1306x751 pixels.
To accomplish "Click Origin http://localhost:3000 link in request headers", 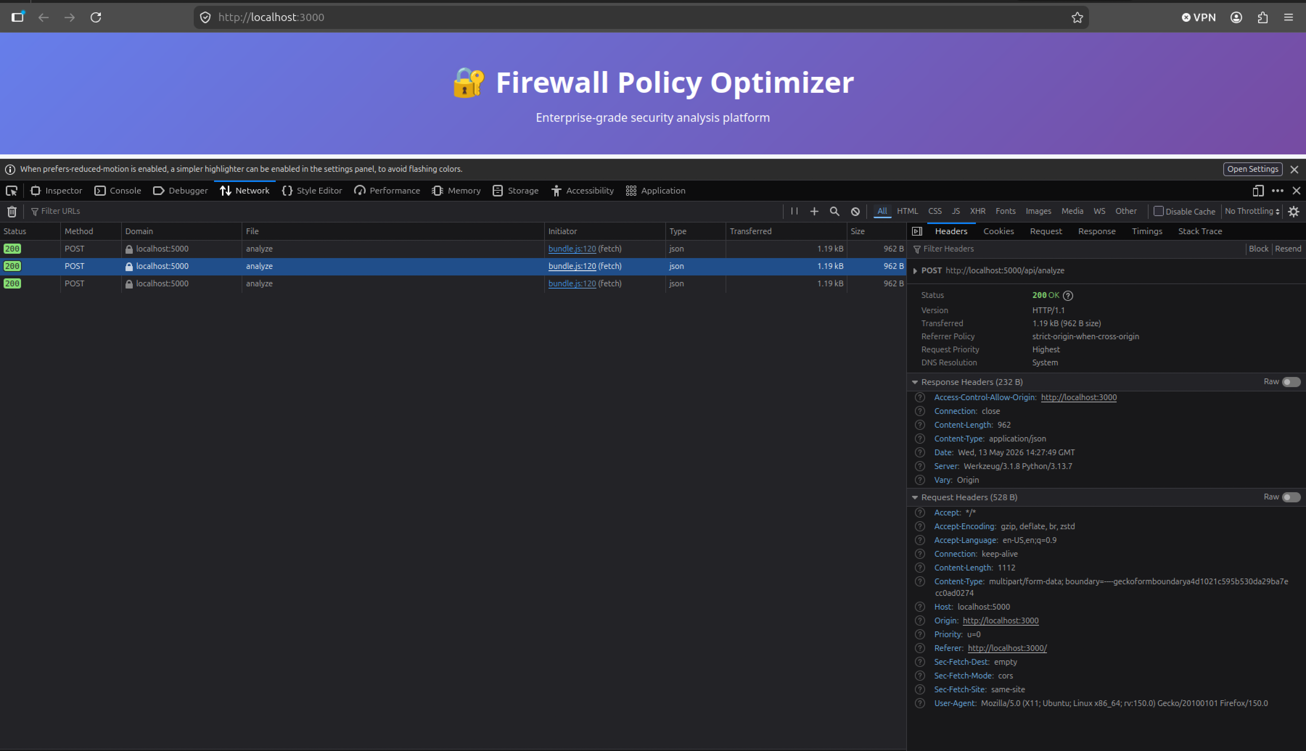I will [1001, 621].
